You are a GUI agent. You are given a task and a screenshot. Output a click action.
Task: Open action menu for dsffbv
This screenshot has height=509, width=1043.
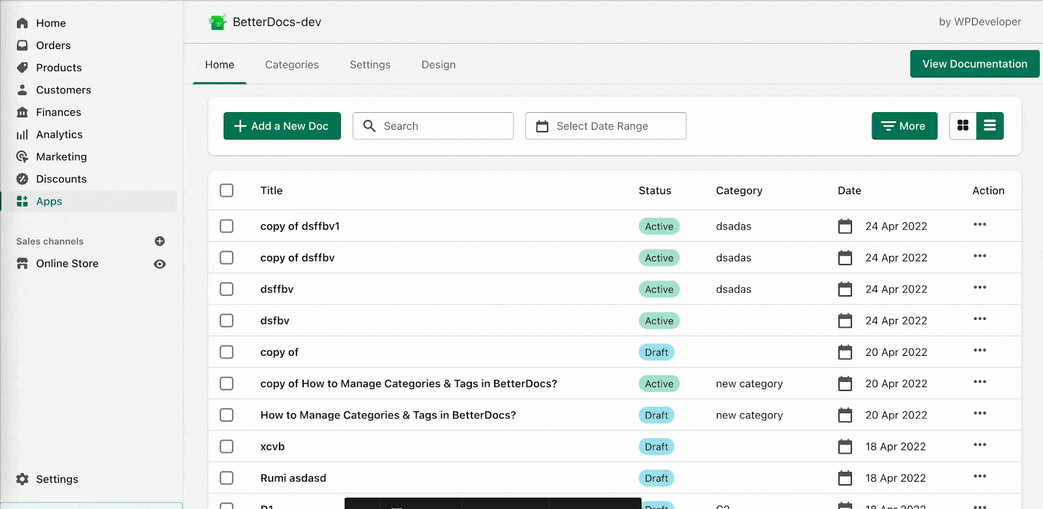click(x=980, y=287)
